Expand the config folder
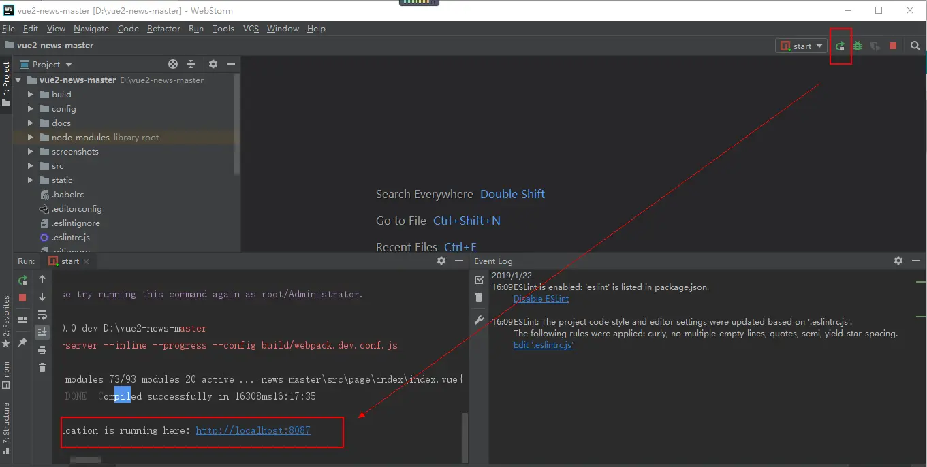 [31, 108]
